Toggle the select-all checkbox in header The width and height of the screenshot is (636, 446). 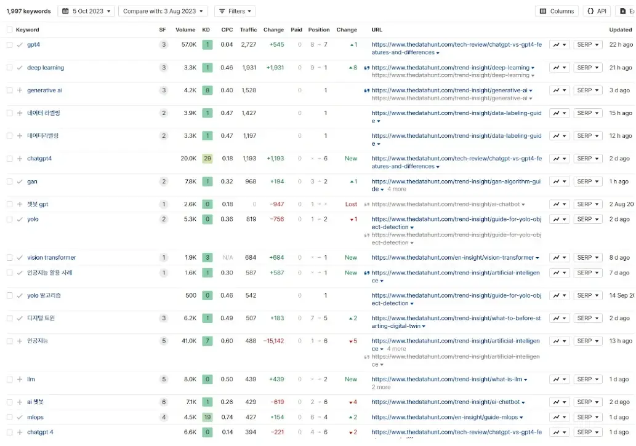pyautogui.click(x=10, y=30)
